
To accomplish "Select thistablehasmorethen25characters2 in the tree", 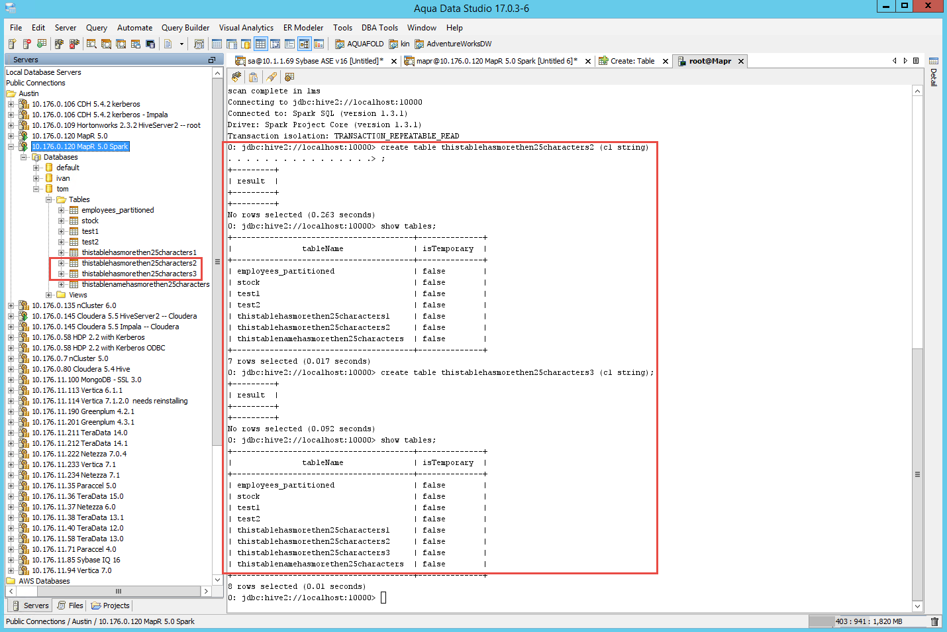I will [139, 263].
